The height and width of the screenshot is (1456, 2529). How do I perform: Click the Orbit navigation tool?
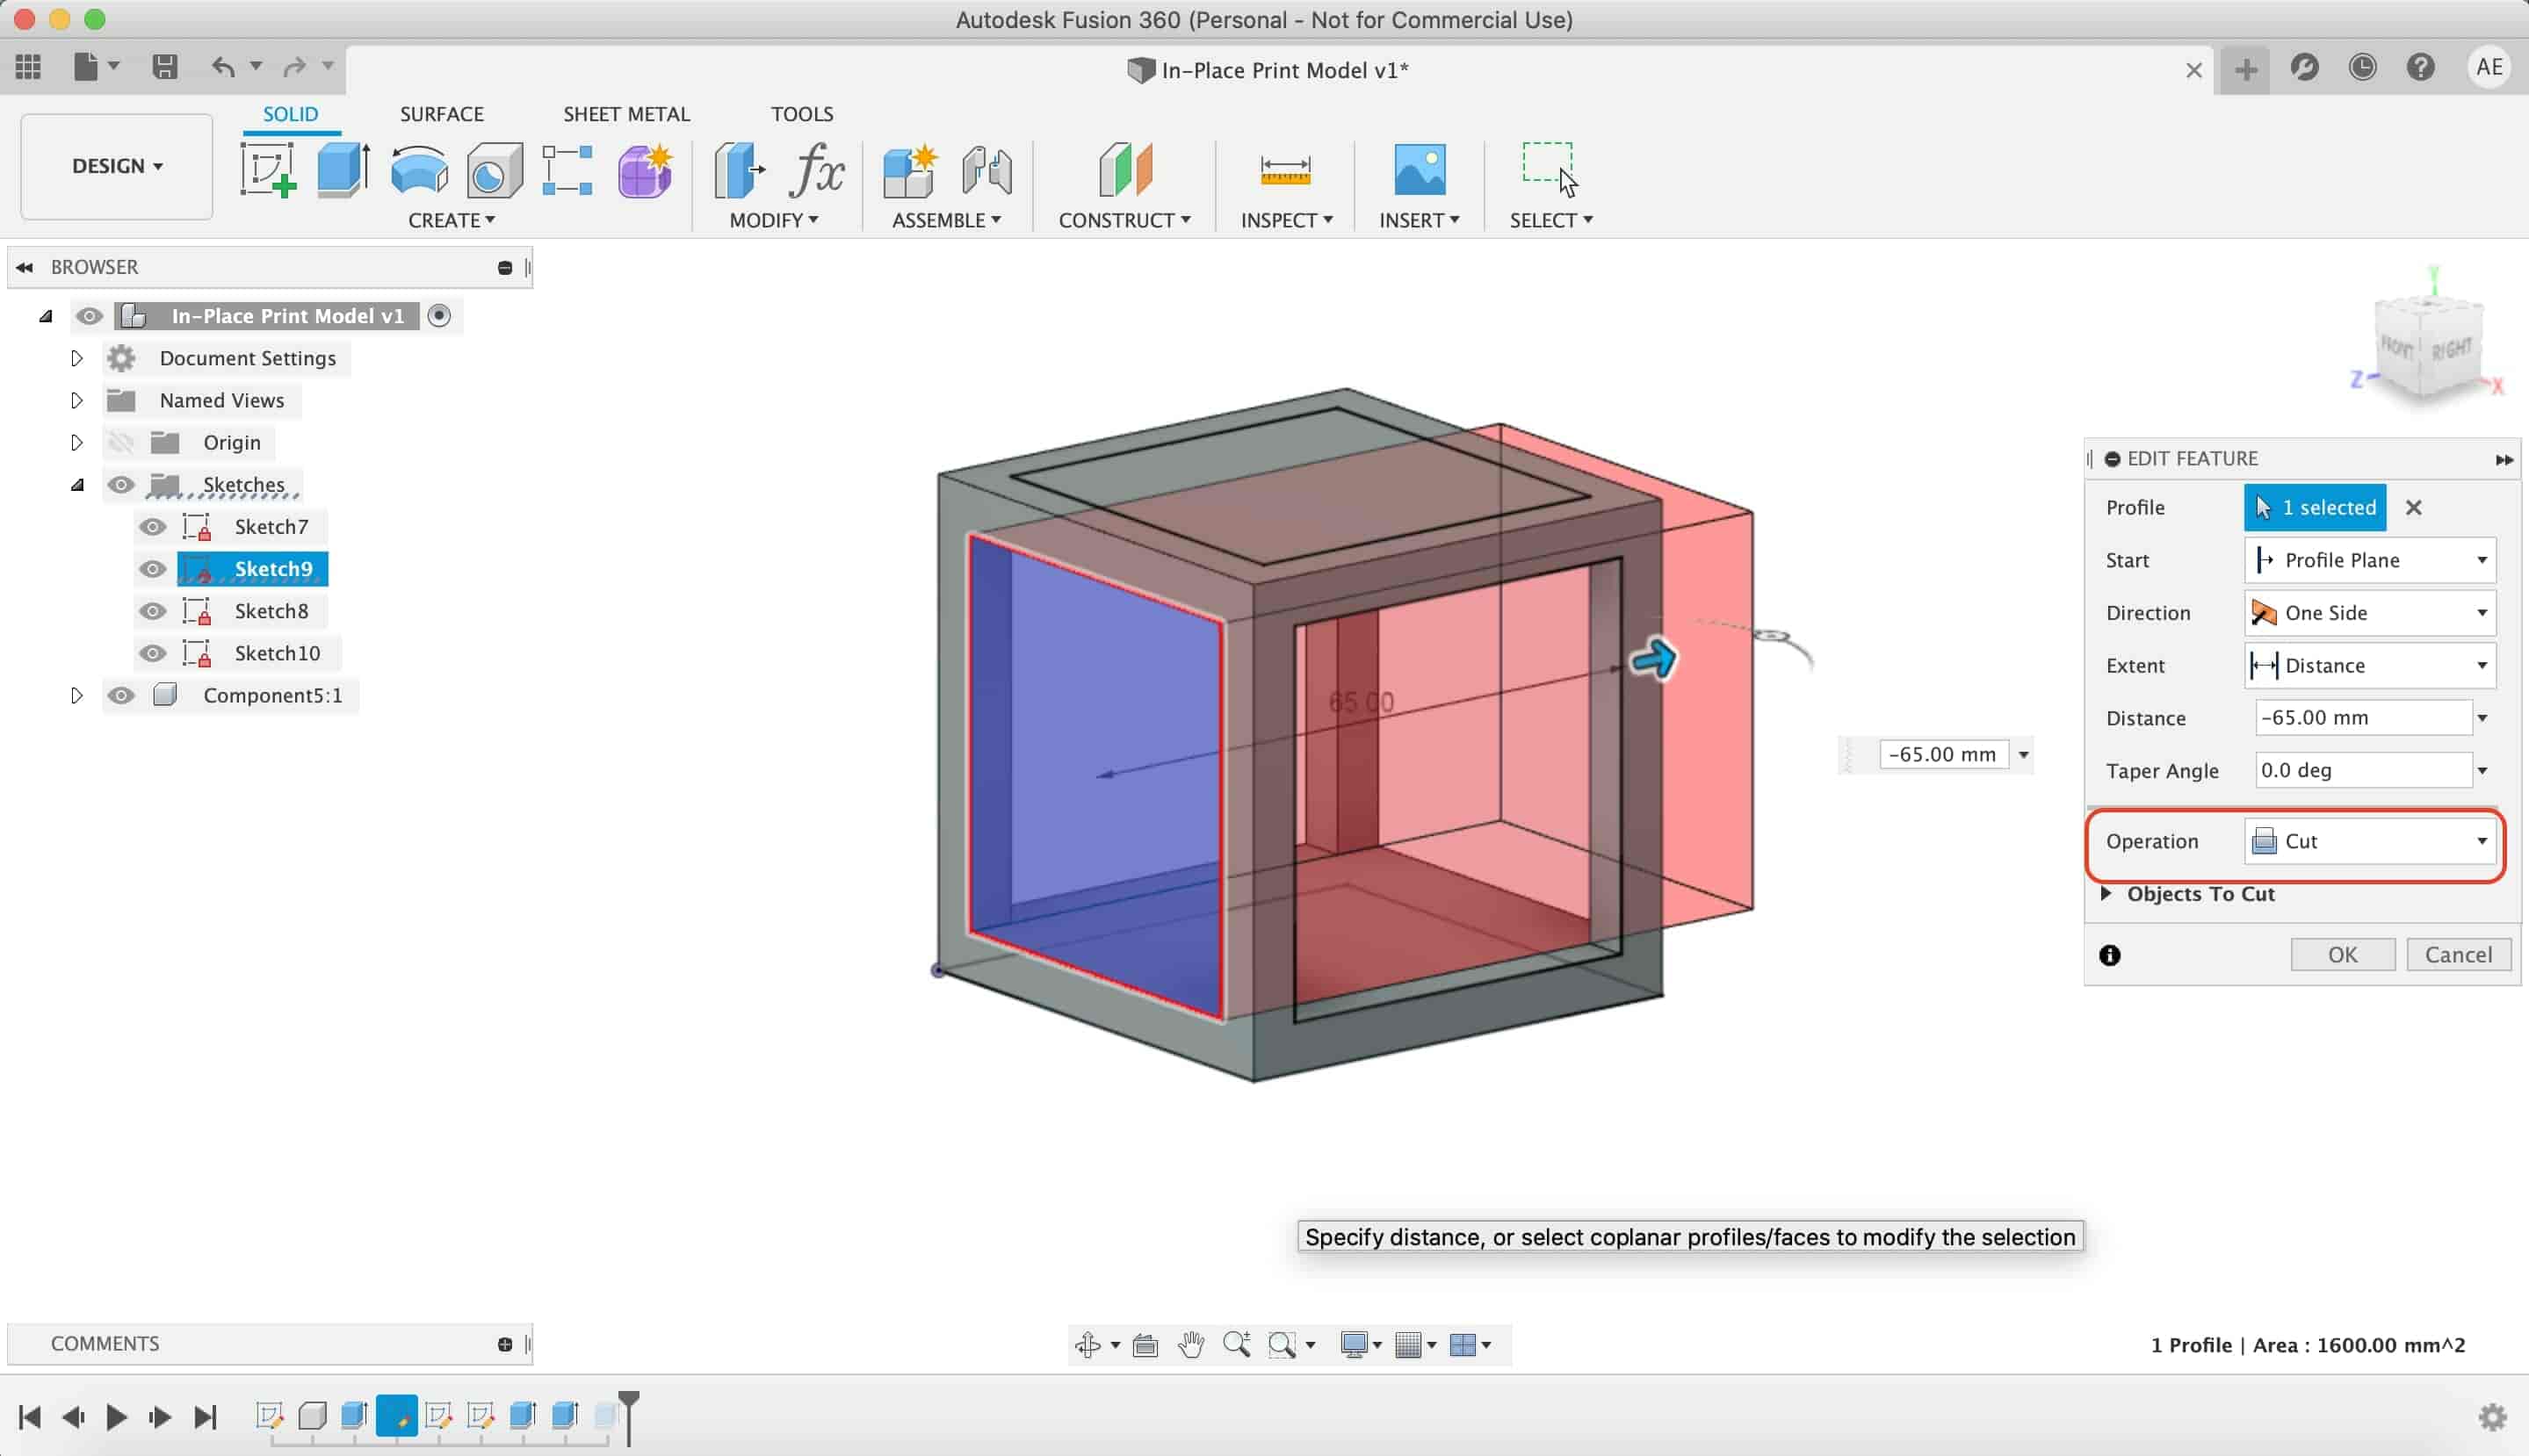(1088, 1345)
